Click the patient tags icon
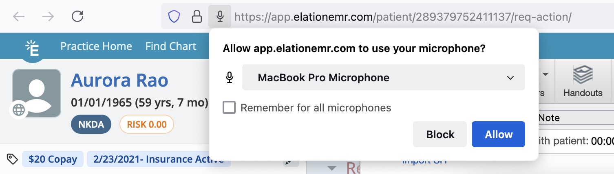The image size is (614, 174). pos(12,159)
